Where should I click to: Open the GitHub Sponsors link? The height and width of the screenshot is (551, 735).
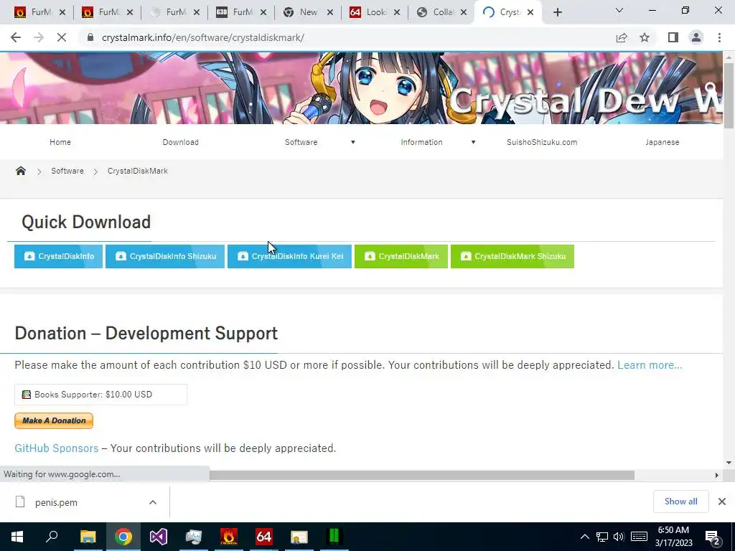tap(56, 448)
